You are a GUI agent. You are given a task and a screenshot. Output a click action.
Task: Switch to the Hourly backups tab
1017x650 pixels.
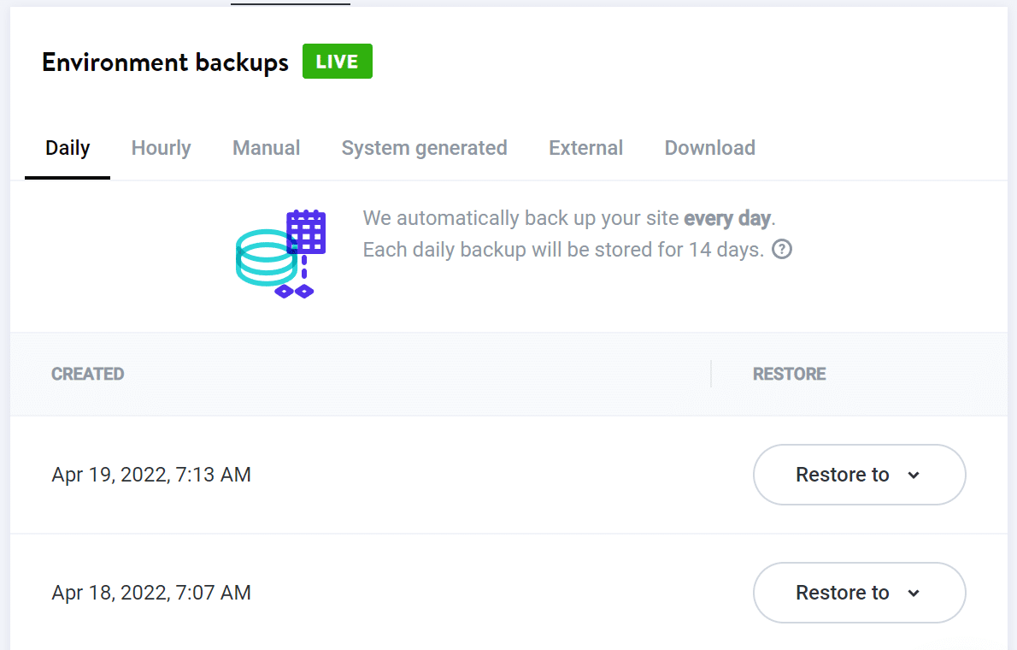161,147
